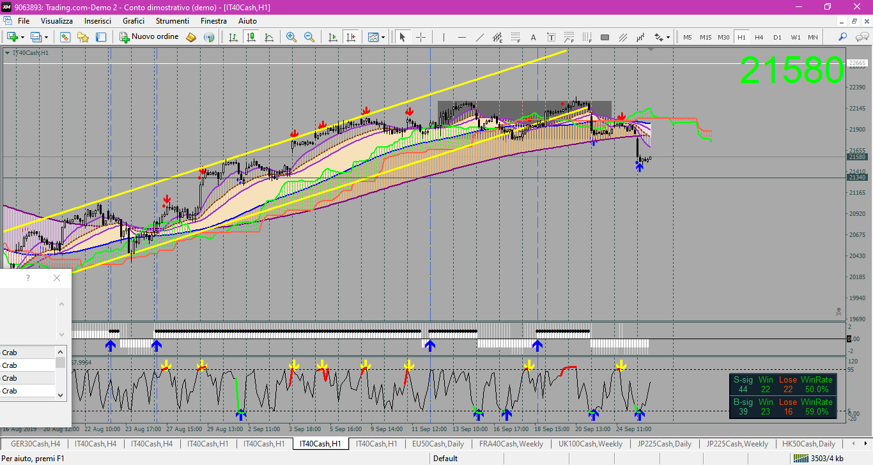Click the 'Default' profile in status bar
This screenshot has height=465, width=873.
[445, 458]
